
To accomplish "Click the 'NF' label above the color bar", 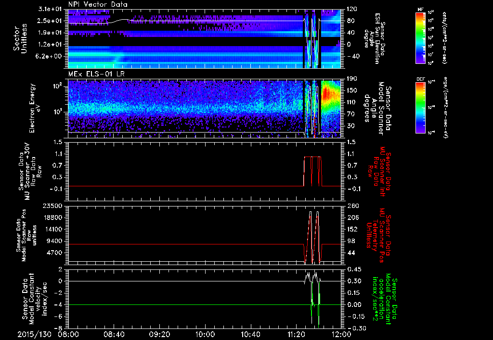I will coord(420,10).
